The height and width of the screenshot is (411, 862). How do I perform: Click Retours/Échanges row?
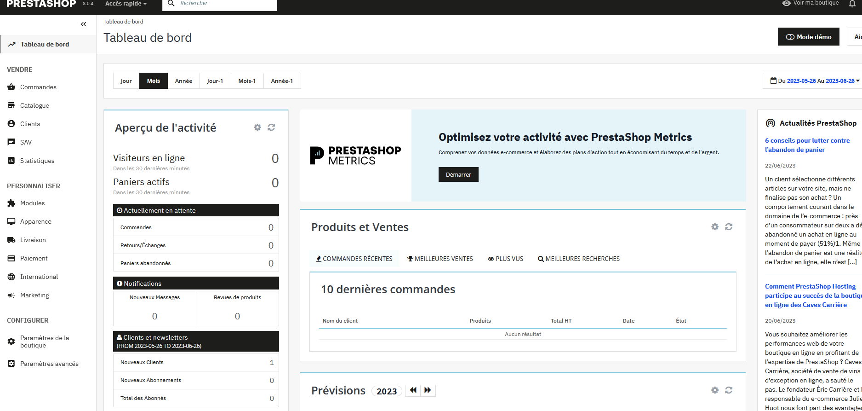pos(196,245)
